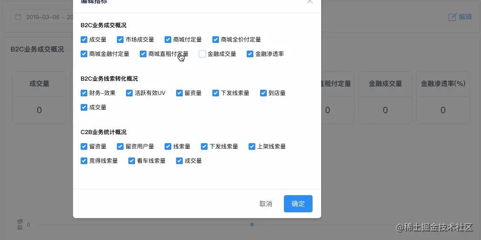Toggle the 看车线索量 checkbox

tap(132, 161)
